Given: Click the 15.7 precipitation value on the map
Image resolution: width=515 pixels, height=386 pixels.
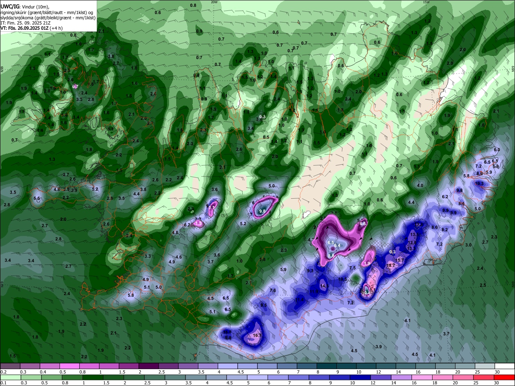Looking at the screenshot, I should coord(400,260).
